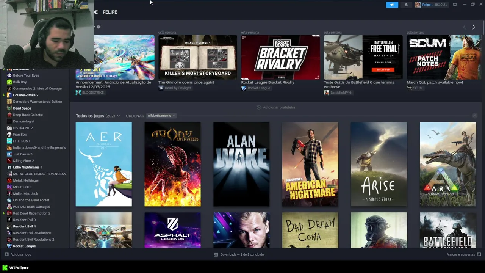The height and width of the screenshot is (273, 485).
Task: Click the DISTRAINT 2 skull icon
Action: 9,128
